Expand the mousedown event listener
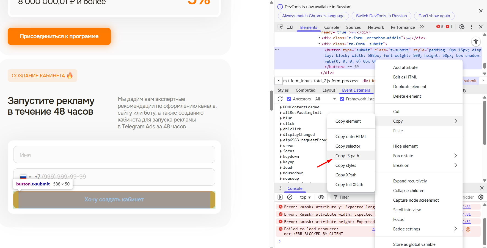Viewport: 487px width, 248px height. pyautogui.click(x=281, y=173)
